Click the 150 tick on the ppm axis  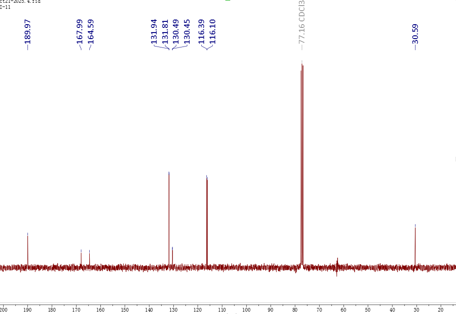pyautogui.click(x=125, y=309)
